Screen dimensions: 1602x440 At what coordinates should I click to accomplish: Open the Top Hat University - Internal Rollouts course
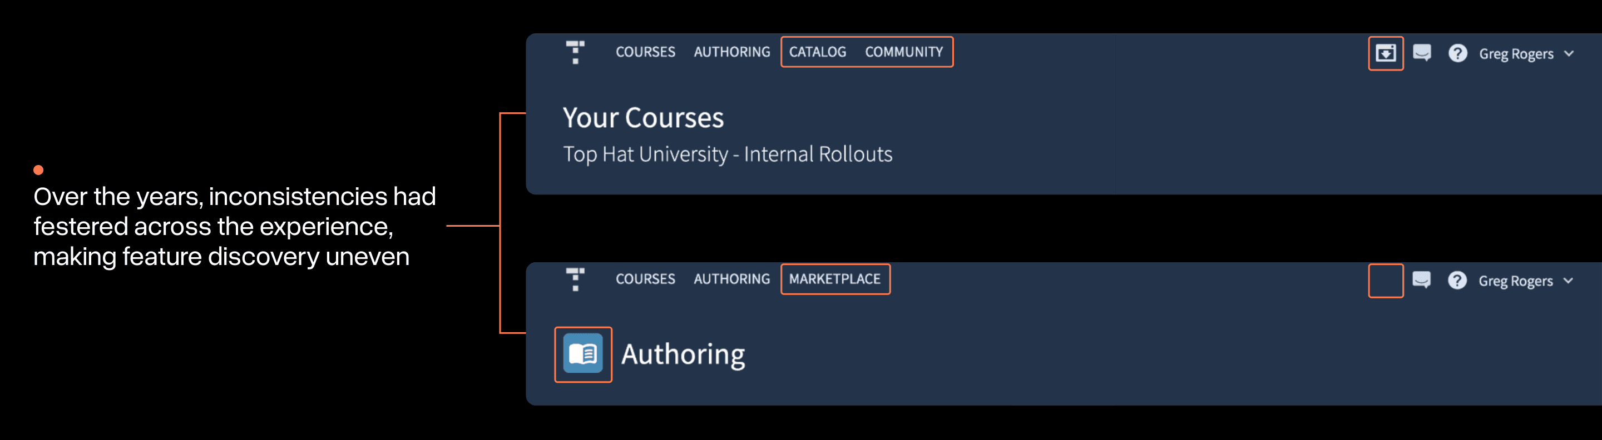click(728, 155)
